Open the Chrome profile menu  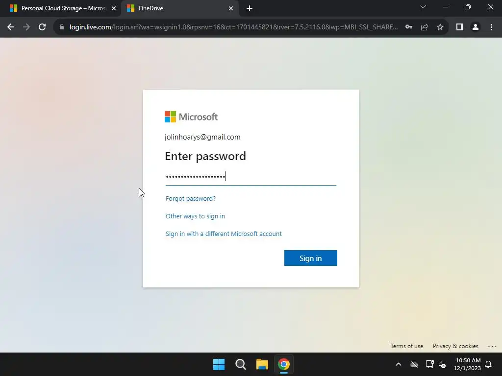[476, 27]
